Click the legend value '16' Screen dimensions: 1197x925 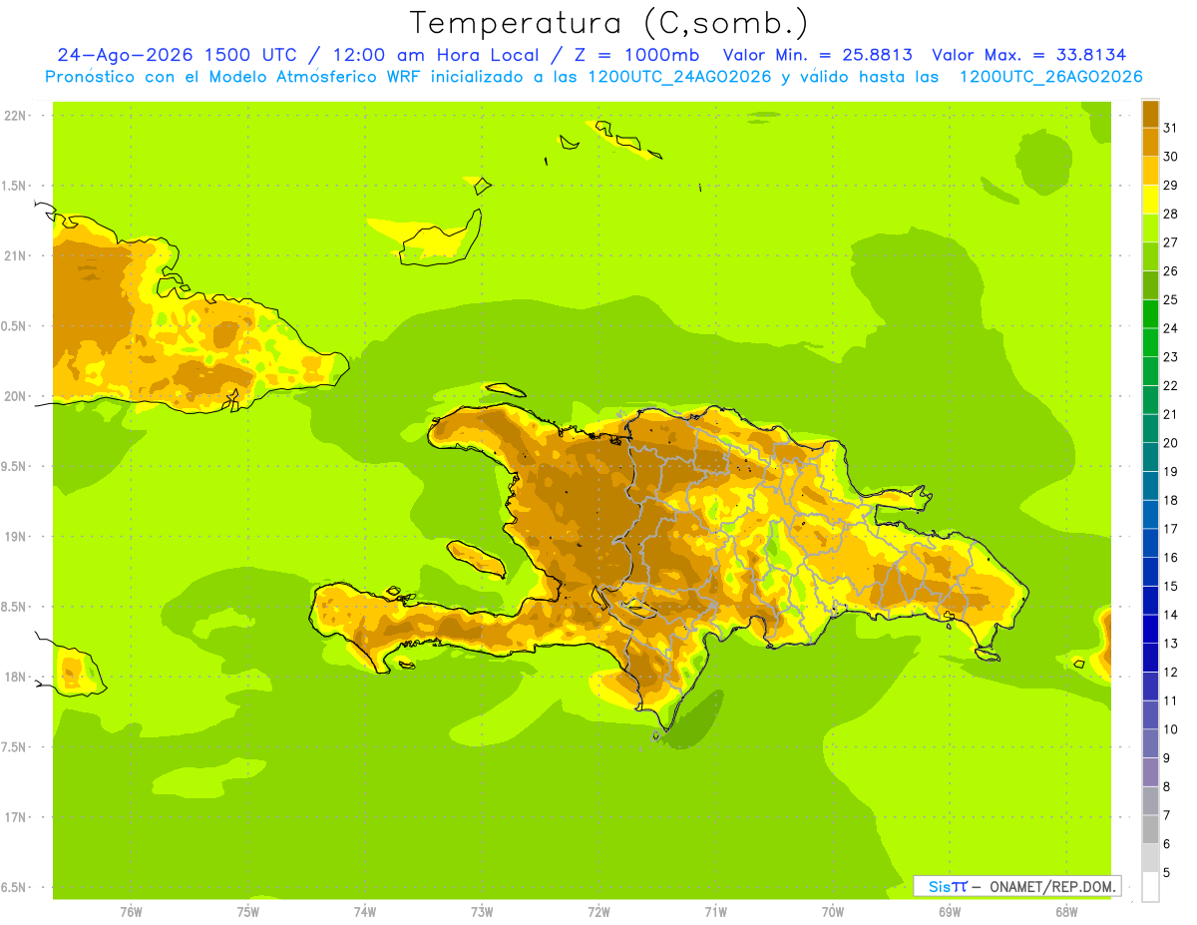(1171, 557)
